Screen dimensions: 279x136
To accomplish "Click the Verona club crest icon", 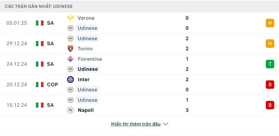I will [70, 18].
